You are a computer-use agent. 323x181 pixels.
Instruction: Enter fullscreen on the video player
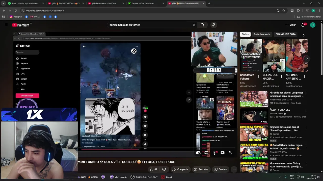pyautogui.click(x=231, y=153)
